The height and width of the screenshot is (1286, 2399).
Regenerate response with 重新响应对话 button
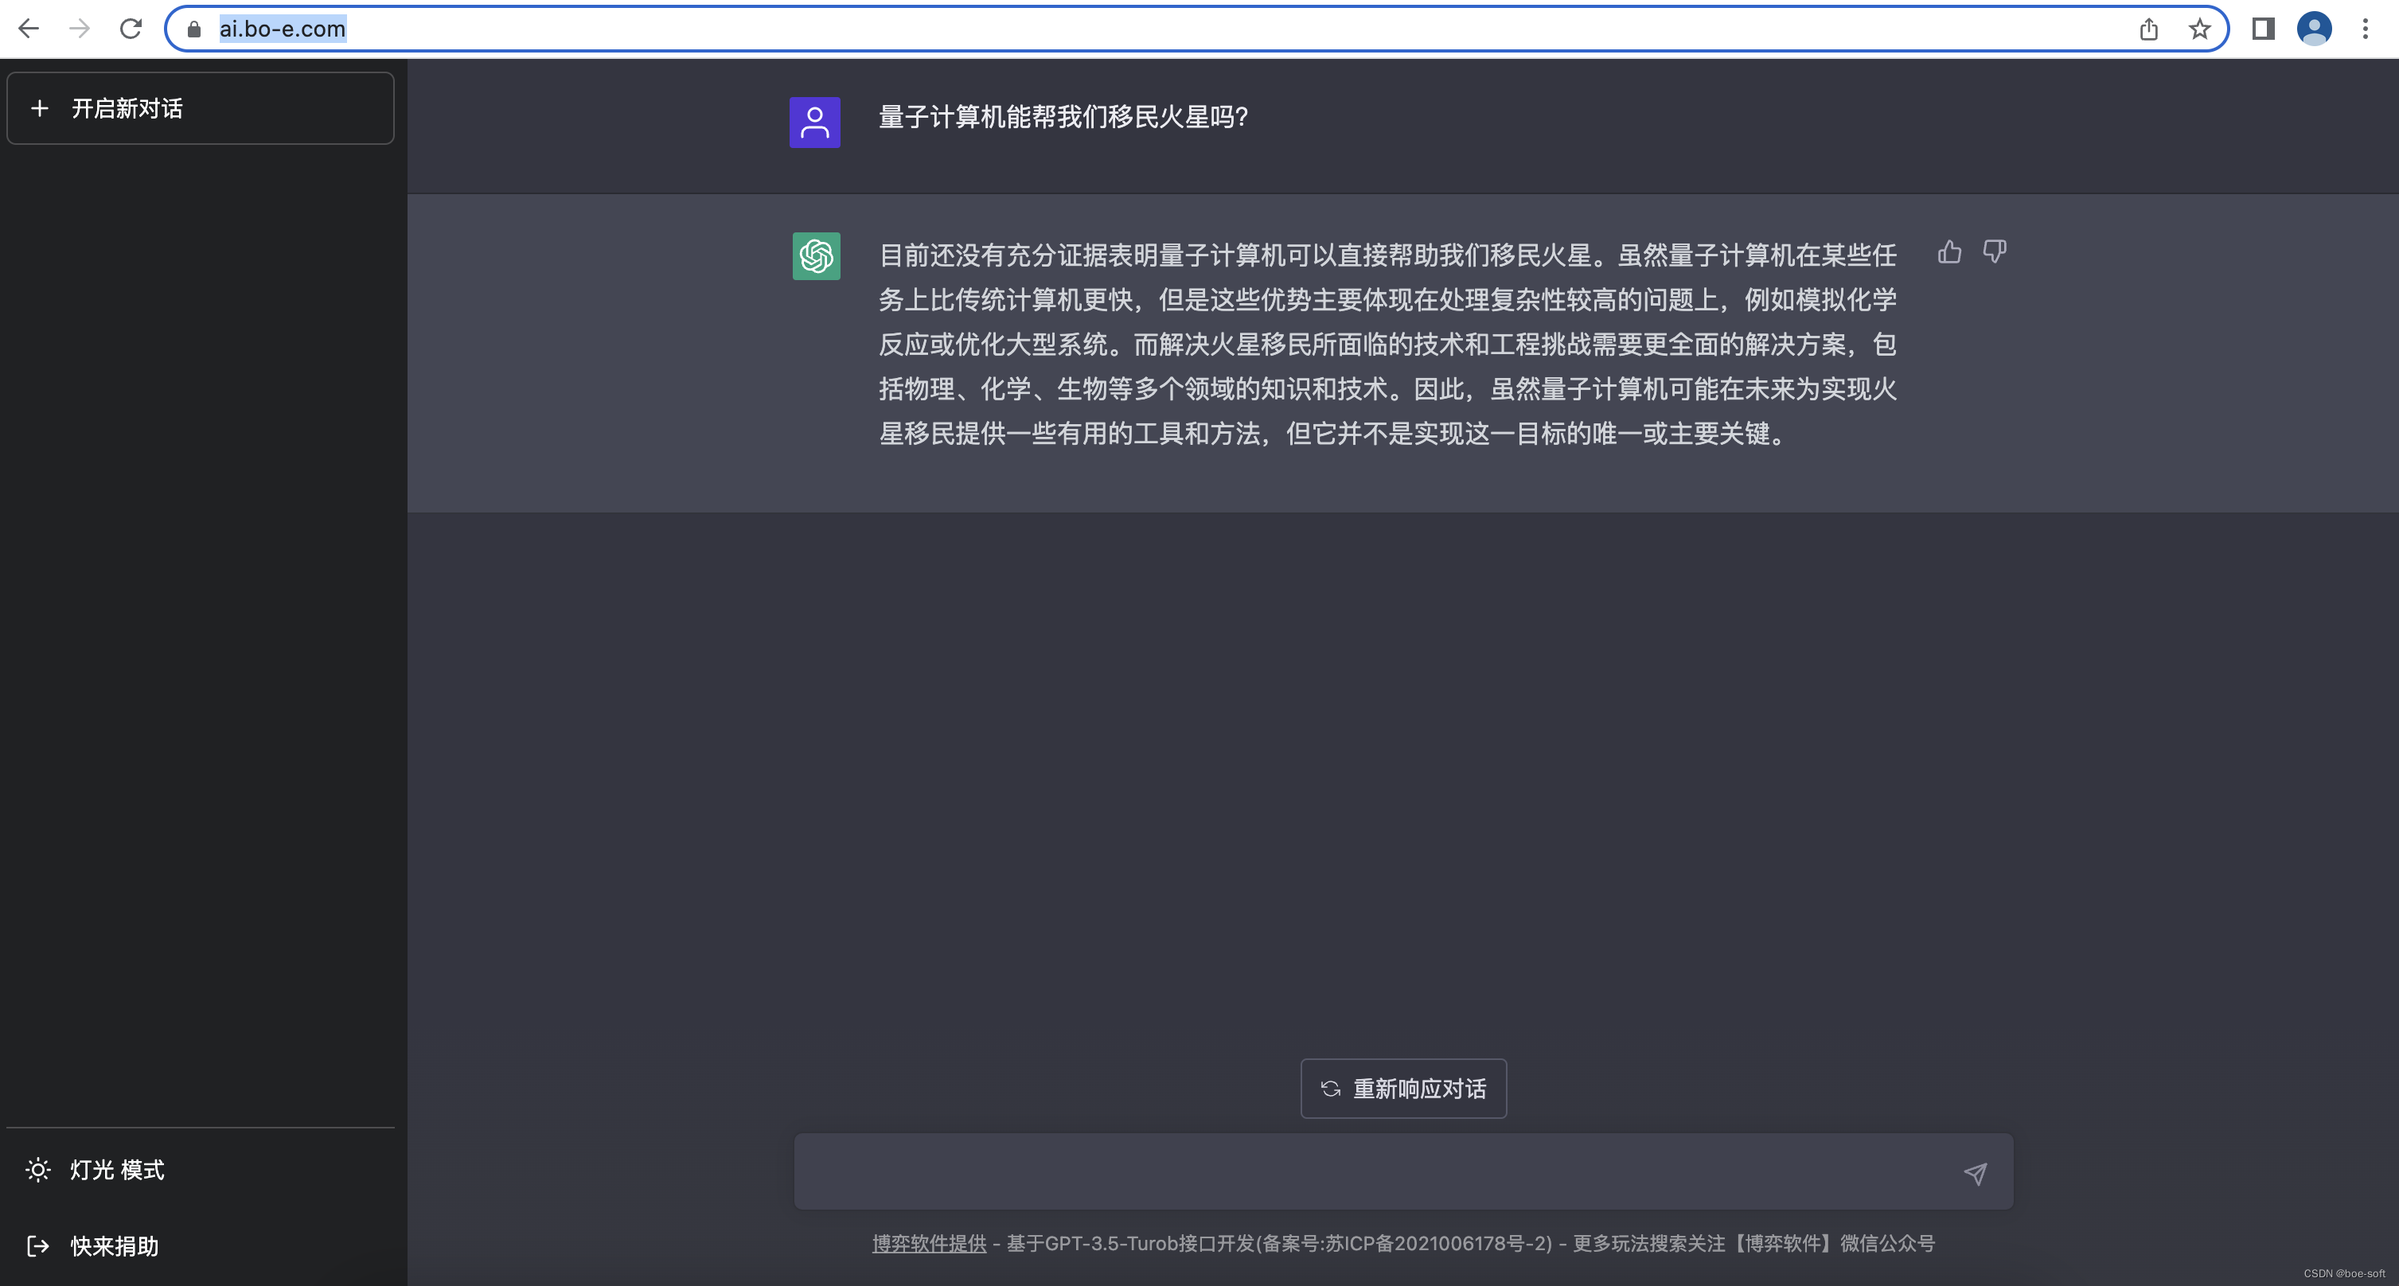(1403, 1089)
